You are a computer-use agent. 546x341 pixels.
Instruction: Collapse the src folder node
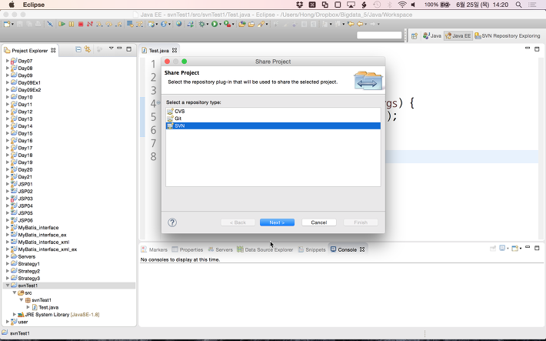click(15, 293)
